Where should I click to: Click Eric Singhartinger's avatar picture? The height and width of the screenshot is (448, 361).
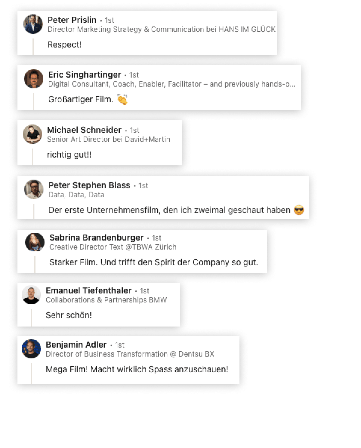pyautogui.click(x=34, y=79)
